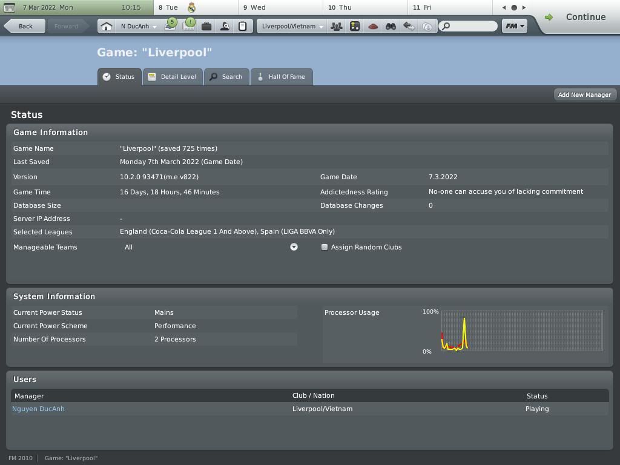Open the red football pitch fixtures icon
Screen dimensions: 620x465
[373, 27]
